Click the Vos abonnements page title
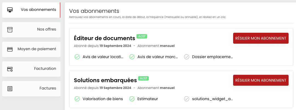 click(x=94, y=11)
